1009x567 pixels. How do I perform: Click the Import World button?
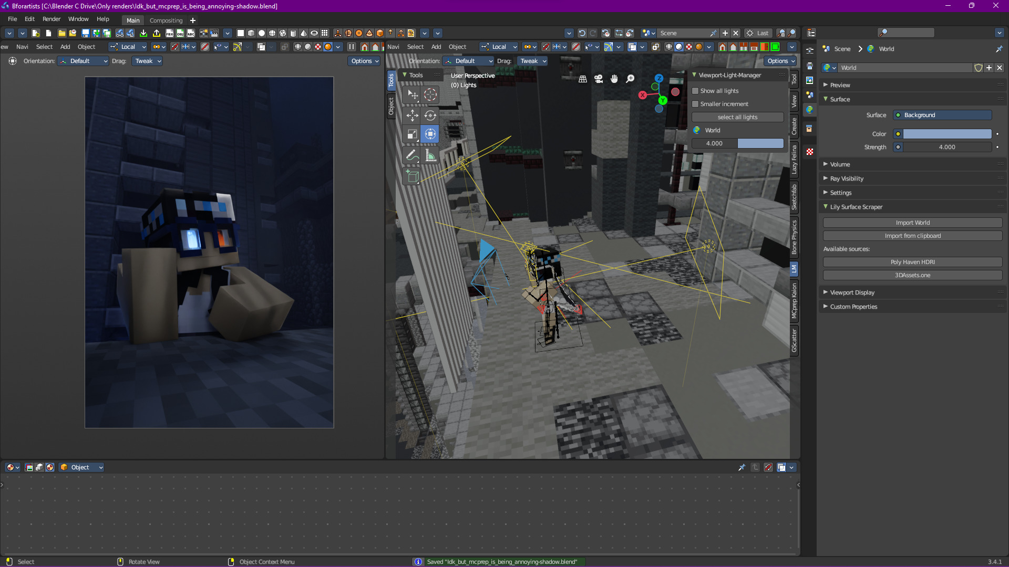[x=912, y=223]
